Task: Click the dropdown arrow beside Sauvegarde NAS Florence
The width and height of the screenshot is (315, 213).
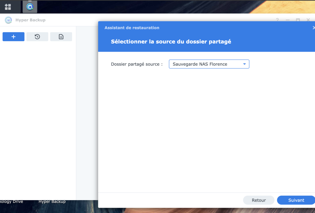Action: click(x=244, y=64)
